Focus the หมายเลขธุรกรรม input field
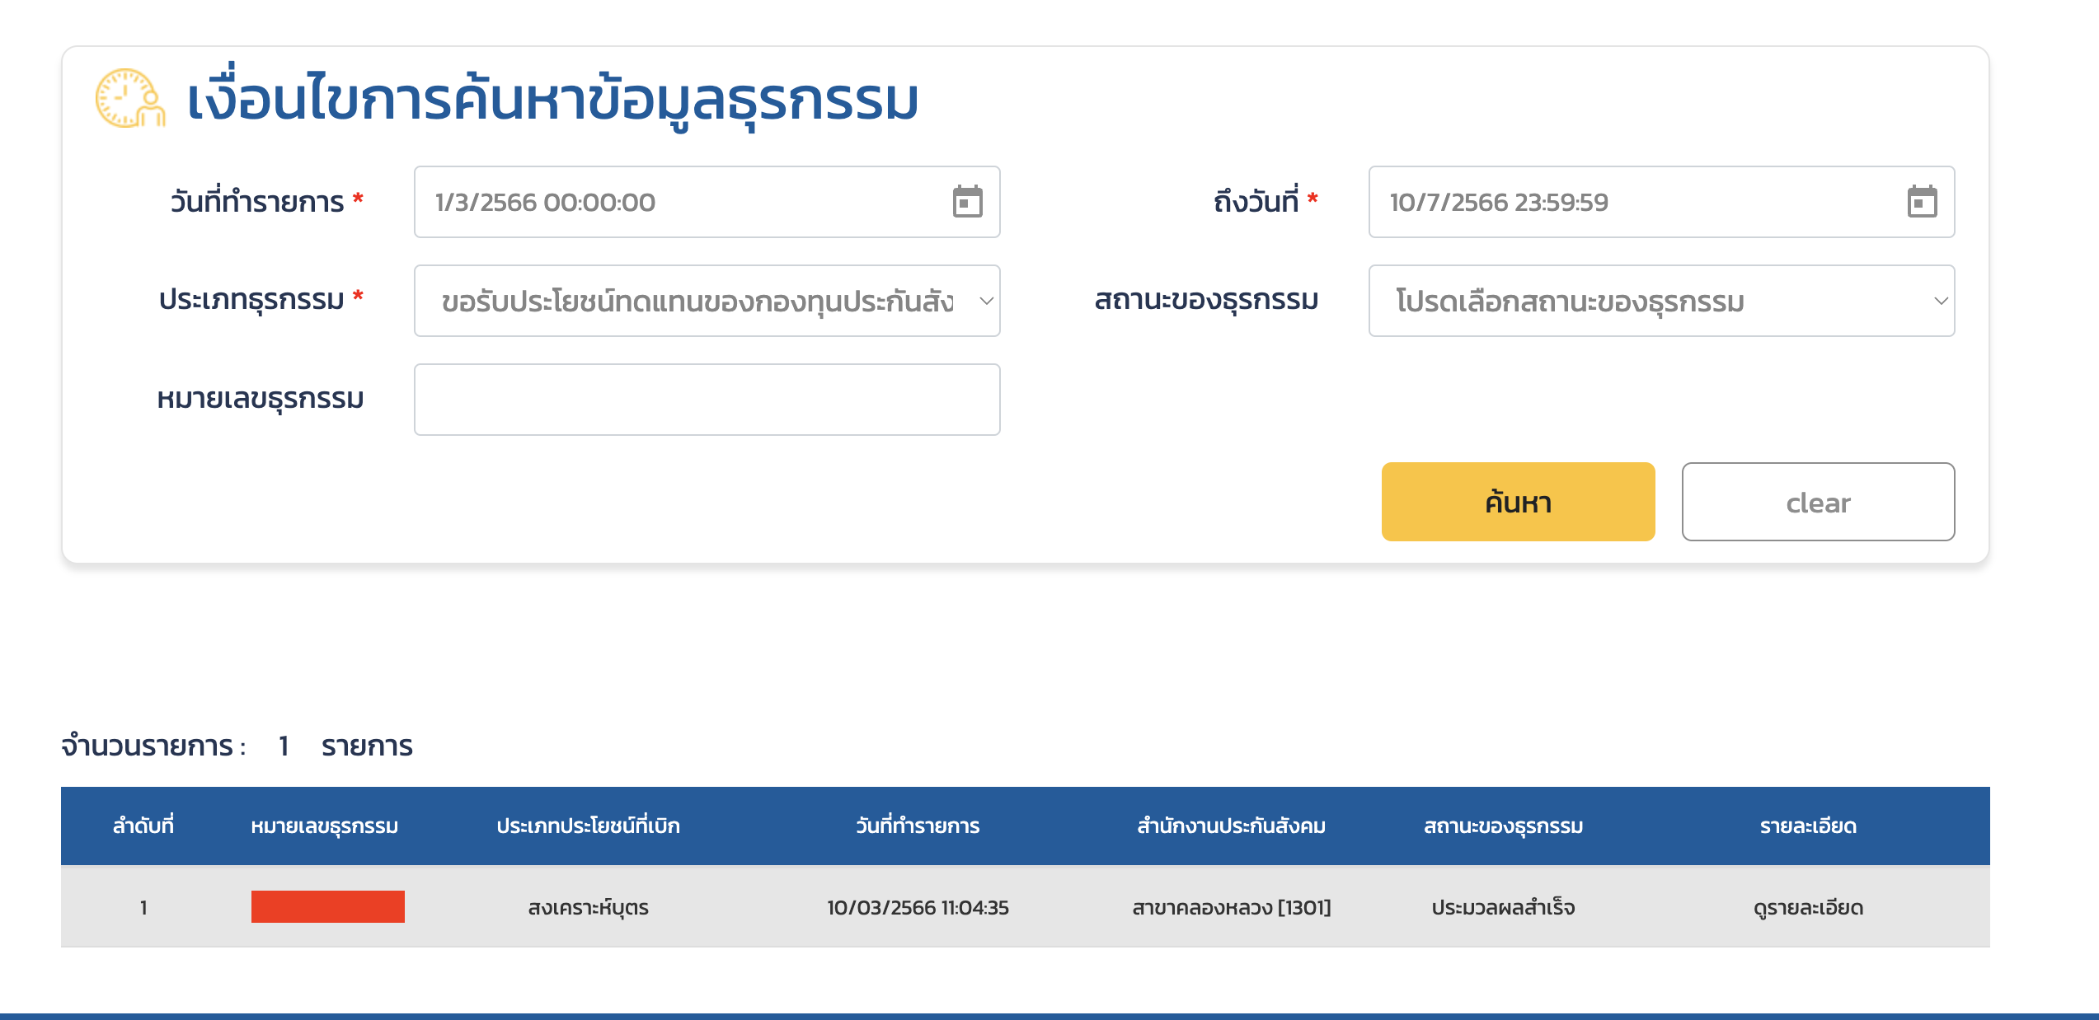The width and height of the screenshot is (2099, 1020). pos(707,400)
